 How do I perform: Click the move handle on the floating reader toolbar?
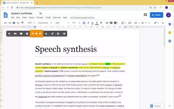click(x=9, y=34)
